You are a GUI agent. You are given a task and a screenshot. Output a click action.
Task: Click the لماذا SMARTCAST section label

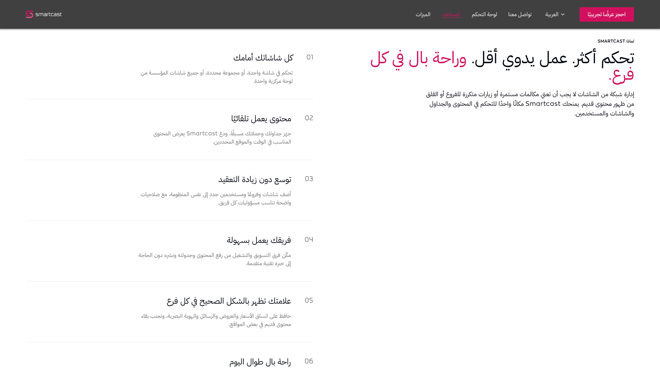(616, 41)
